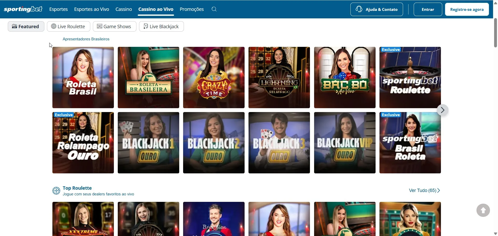498x236 pixels.
Task: Click Registre-se agora button
Action: coord(467,10)
